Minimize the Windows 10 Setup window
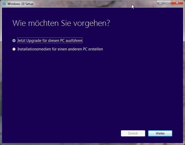185x145 pixels. [x=160, y=3]
